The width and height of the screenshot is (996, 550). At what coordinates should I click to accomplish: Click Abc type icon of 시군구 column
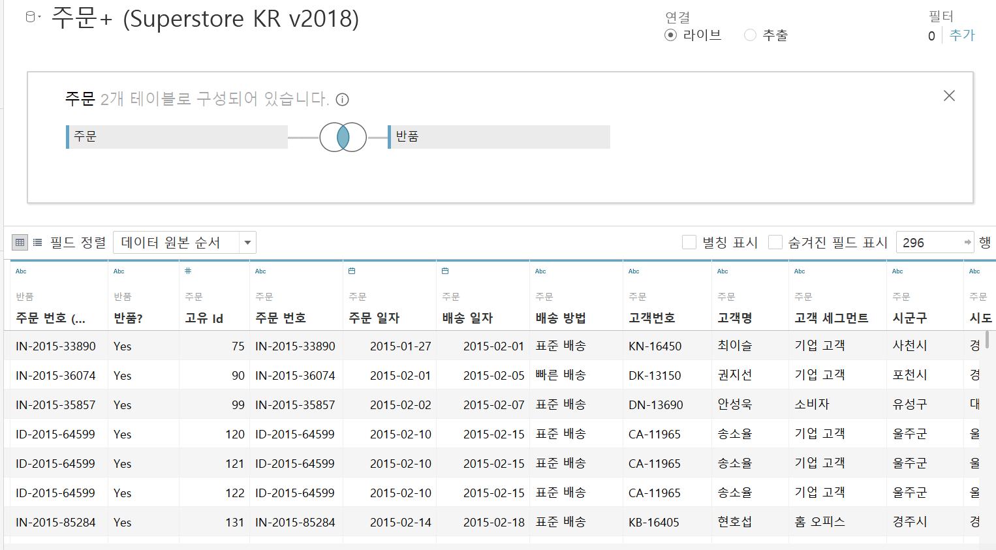[x=897, y=271]
